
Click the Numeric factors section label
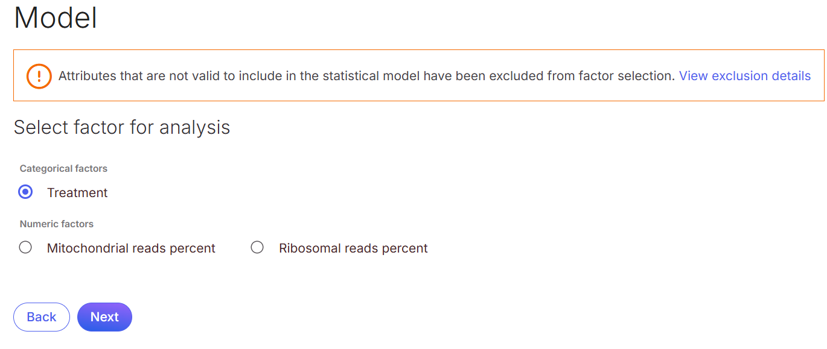57,224
